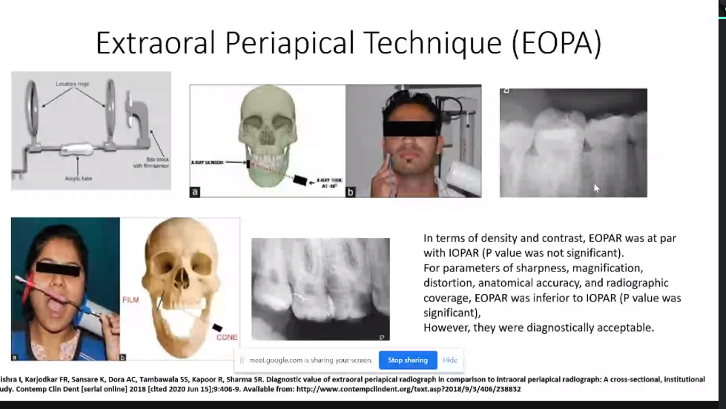Click the 'Bite block with film/sensor' label
The height and width of the screenshot is (409, 726).
(151, 163)
